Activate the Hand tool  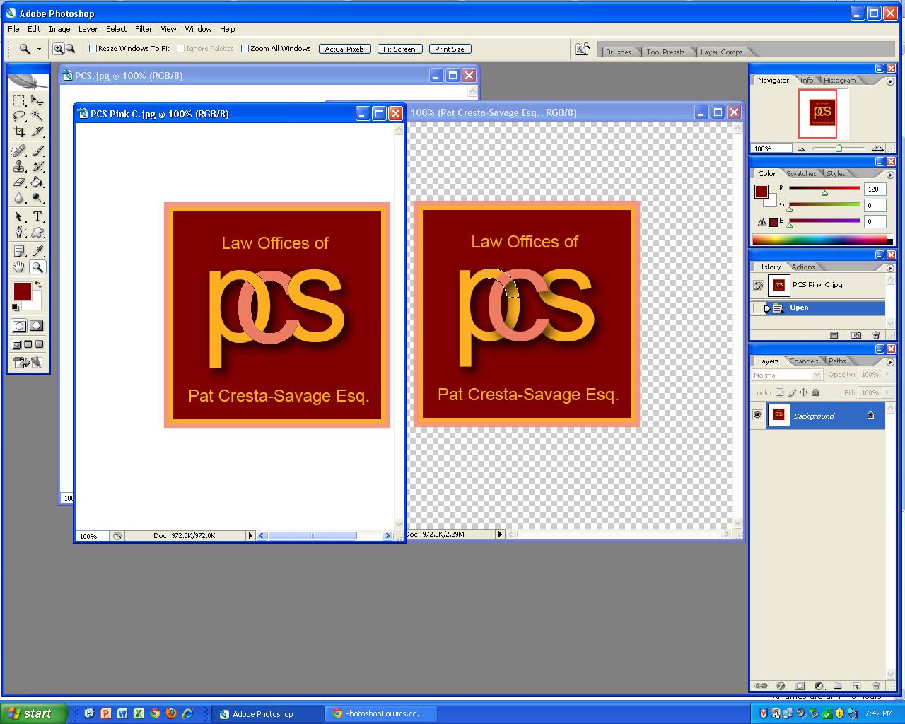[19, 267]
